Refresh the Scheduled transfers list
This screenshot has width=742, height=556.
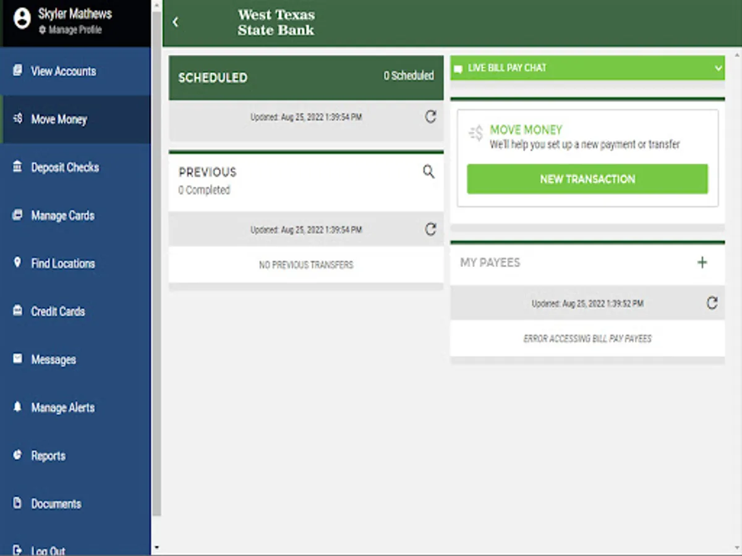coord(430,117)
